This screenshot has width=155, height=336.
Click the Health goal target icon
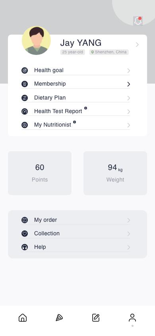[25, 70]
